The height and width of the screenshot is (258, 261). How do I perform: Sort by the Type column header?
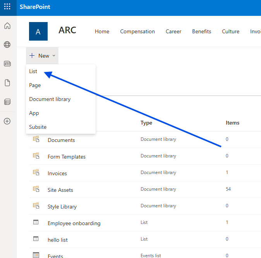pyautogui.click(x=146, y=123)
